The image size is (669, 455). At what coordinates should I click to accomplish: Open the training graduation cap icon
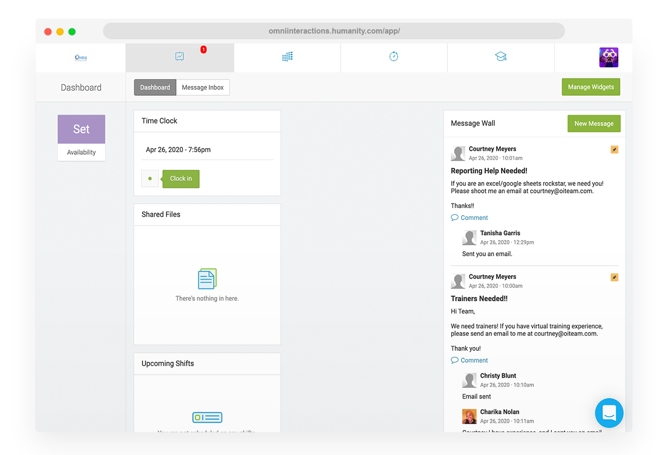(x=501, y=57)
